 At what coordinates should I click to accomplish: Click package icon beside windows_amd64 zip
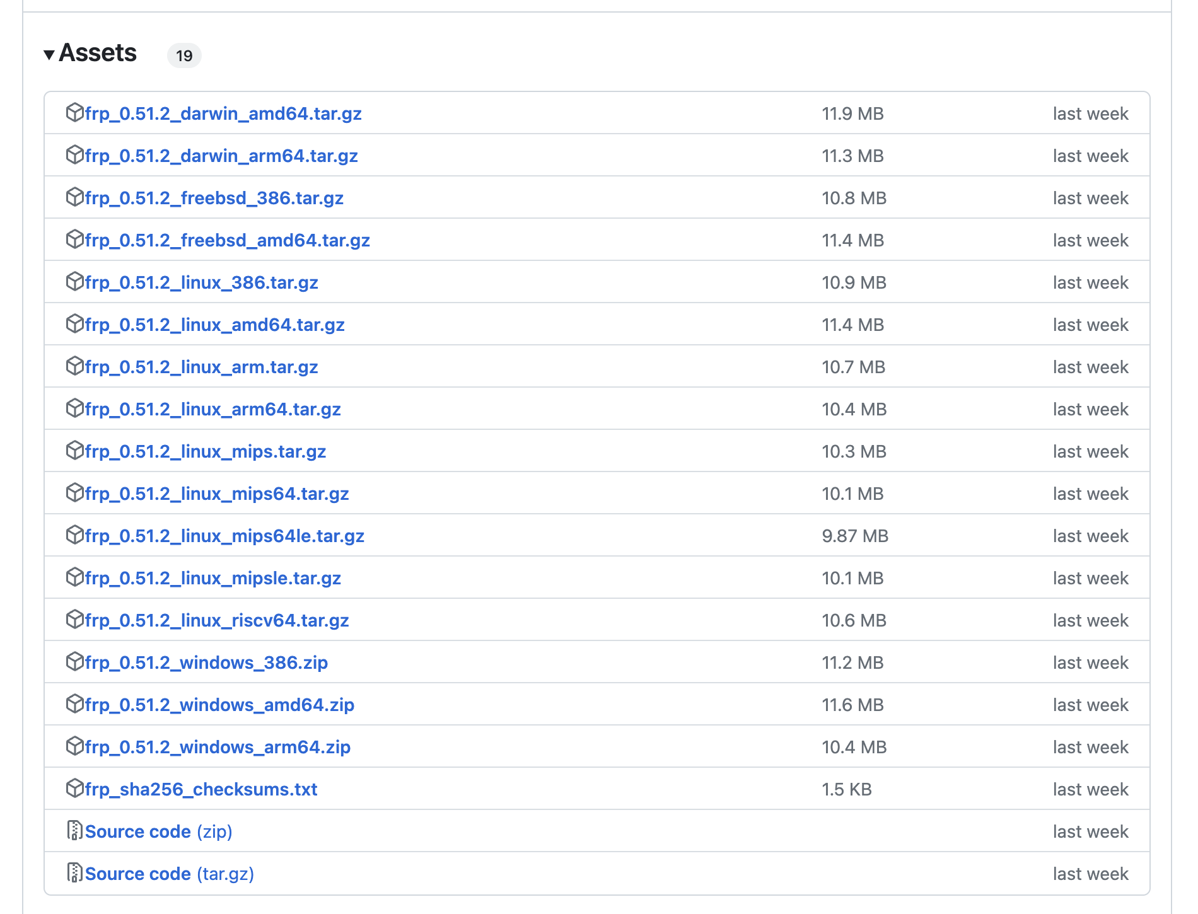(75, 703)
